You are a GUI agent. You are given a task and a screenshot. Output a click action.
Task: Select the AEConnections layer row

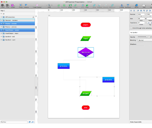[x=17, y=17]
